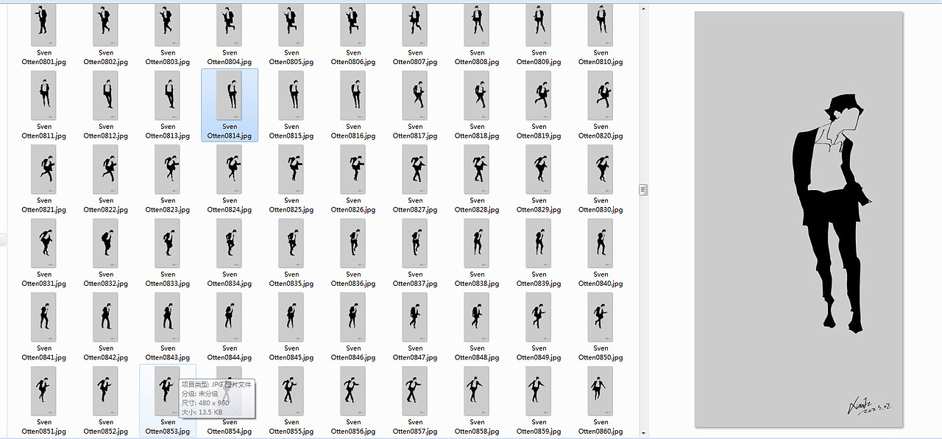Select the Otten0831.jpg thumbnail
The image size is (942, 439).
tap(44, 243)
